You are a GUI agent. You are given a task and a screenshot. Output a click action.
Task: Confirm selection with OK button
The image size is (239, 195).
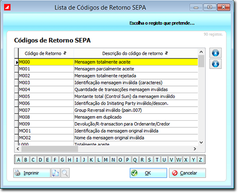click(x=148, y=173)
